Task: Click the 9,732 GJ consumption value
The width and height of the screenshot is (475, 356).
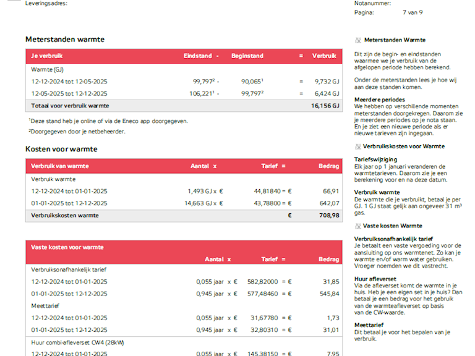Action: pos(327,81)
